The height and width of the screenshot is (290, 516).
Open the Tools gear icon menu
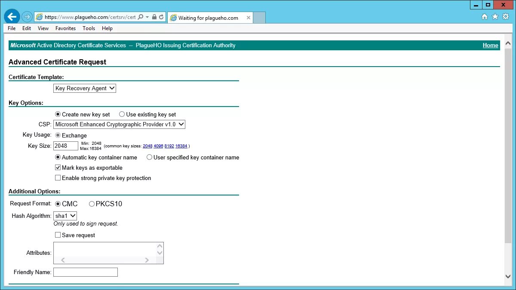pyautogui.click(x=505, y=17)
